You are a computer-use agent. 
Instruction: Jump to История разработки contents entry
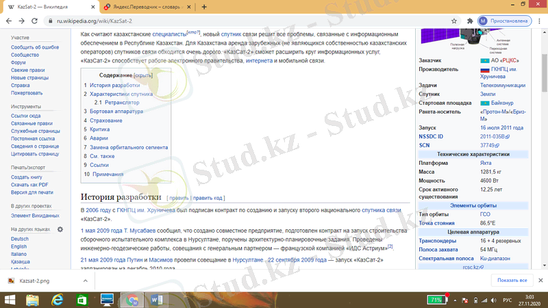click(114, 85)
